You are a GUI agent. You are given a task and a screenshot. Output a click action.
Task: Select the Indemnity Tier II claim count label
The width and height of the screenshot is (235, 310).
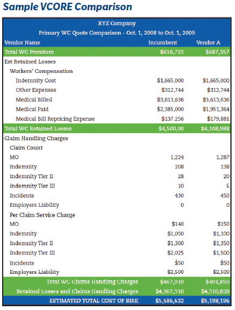[x=31, y=176]
